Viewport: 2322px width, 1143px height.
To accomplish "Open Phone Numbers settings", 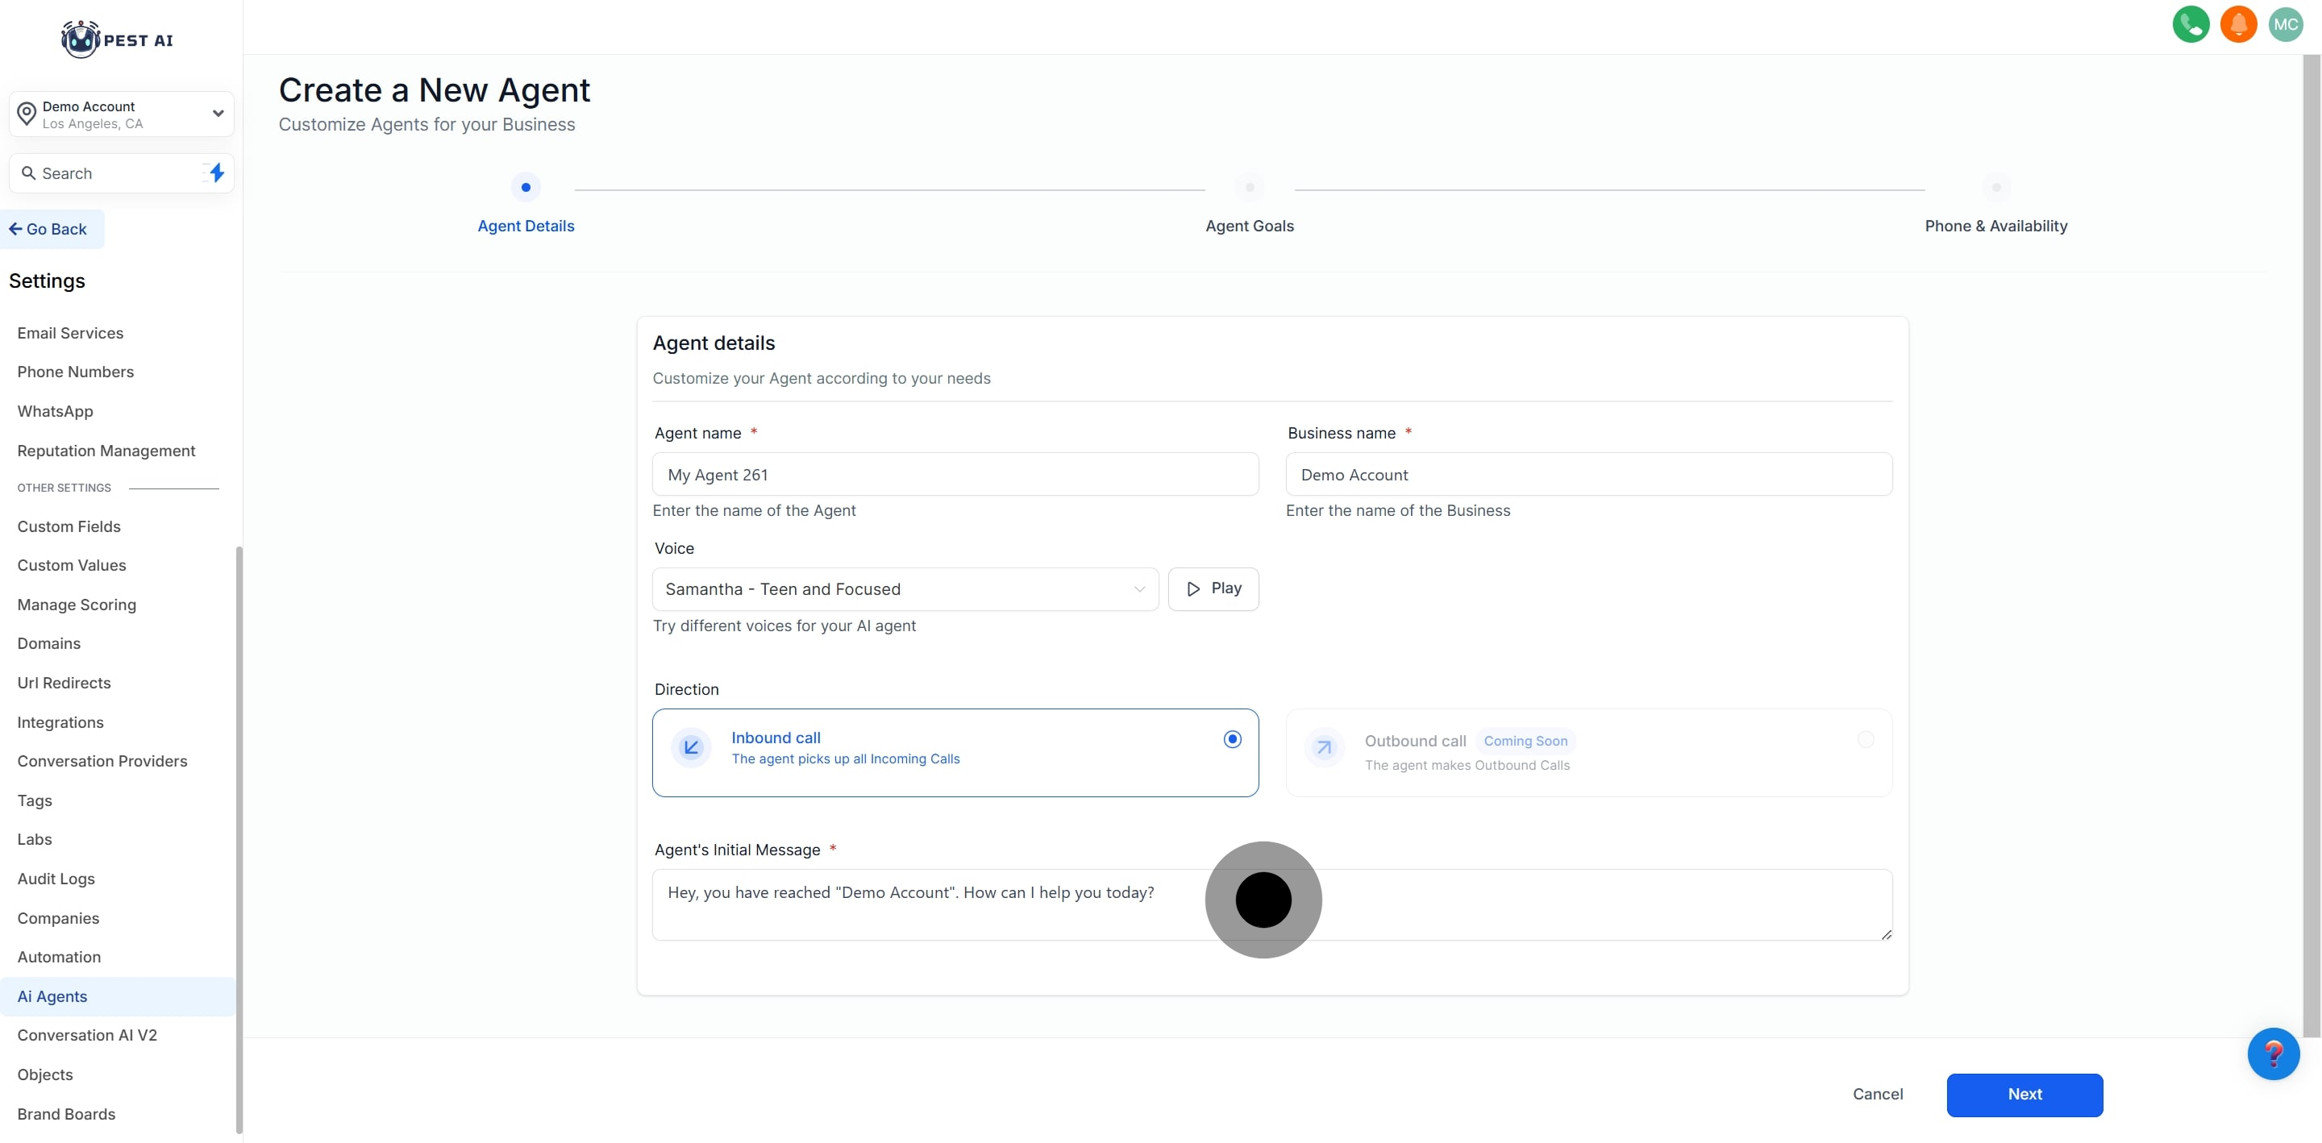I will (x=76, y=372).
